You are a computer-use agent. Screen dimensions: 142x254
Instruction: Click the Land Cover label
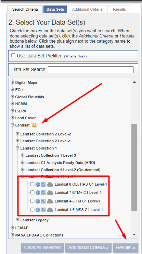tap(25, 118)
